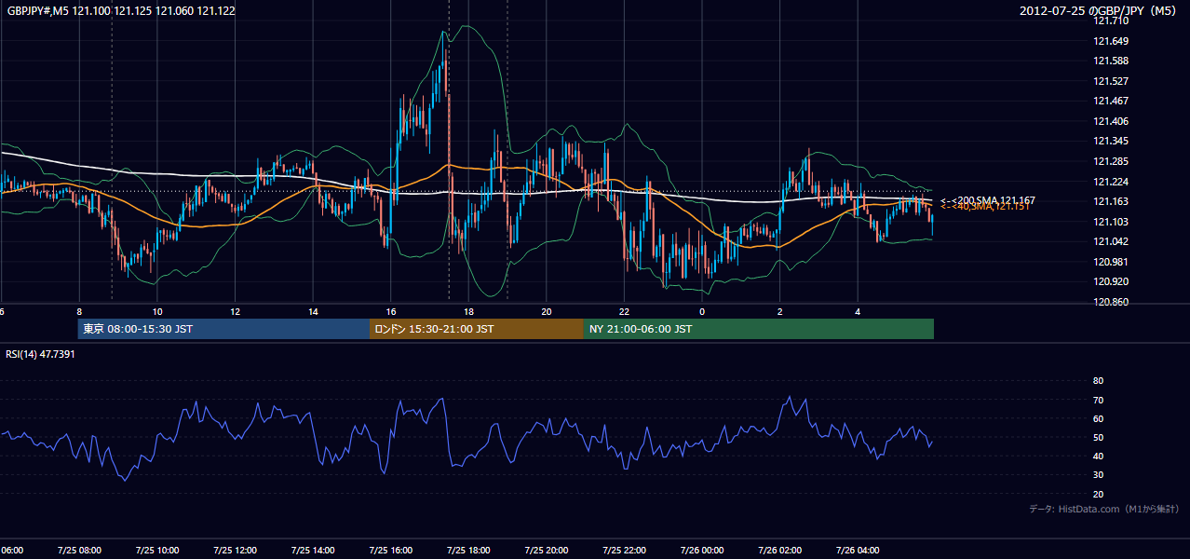
Task: Click price axis label 121.285
Action: click(x=1112, y=161)
